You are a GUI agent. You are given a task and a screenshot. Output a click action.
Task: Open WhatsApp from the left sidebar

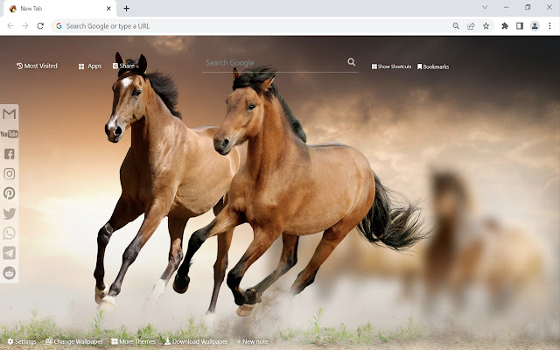pyautogui.click(x=10, y=234)
